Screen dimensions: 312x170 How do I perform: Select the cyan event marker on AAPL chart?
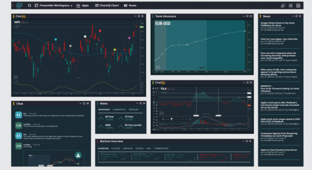pos(56,39)
